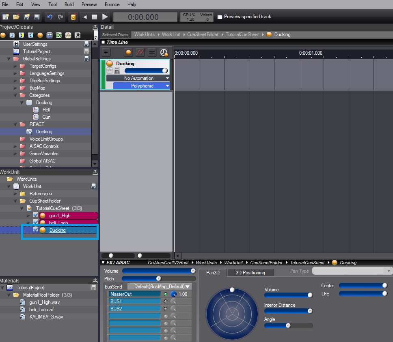
Task: Click the Ev icon in Project/Globals toolbar
Action: [x=58, y=35]
